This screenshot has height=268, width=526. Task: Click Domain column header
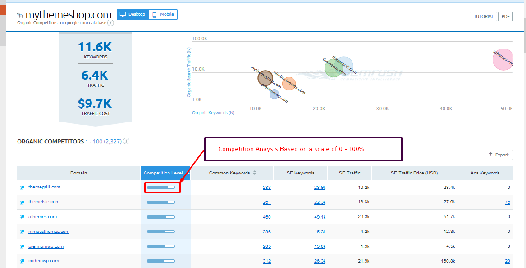(x=78, y=173)
